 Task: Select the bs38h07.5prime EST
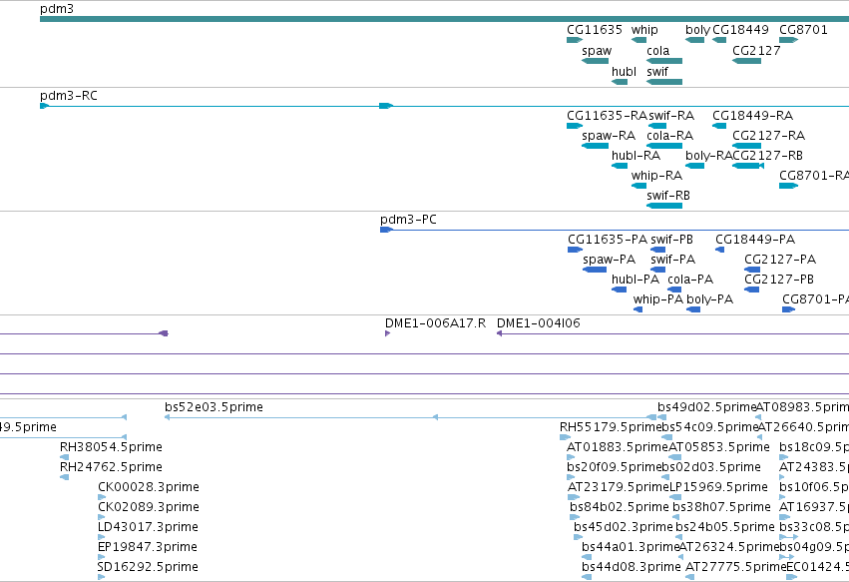click(675, 517)
